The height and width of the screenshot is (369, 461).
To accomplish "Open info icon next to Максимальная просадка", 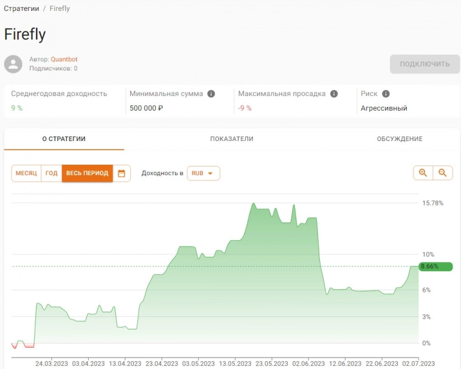I will (x=334, y=94).
